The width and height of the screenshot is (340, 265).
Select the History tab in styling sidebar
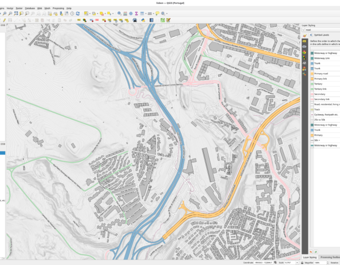(x=304, y=74)
